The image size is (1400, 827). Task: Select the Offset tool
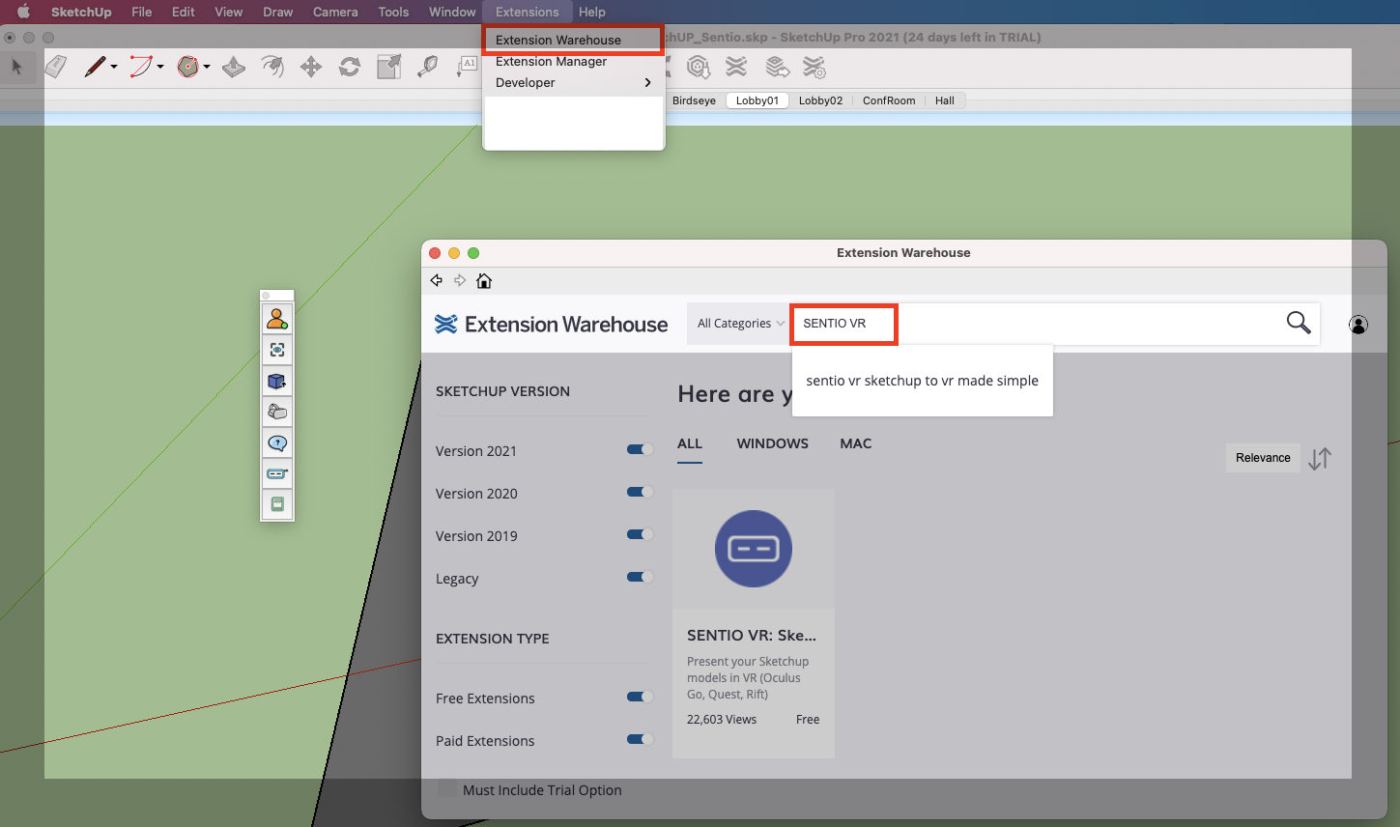(273, 67)
